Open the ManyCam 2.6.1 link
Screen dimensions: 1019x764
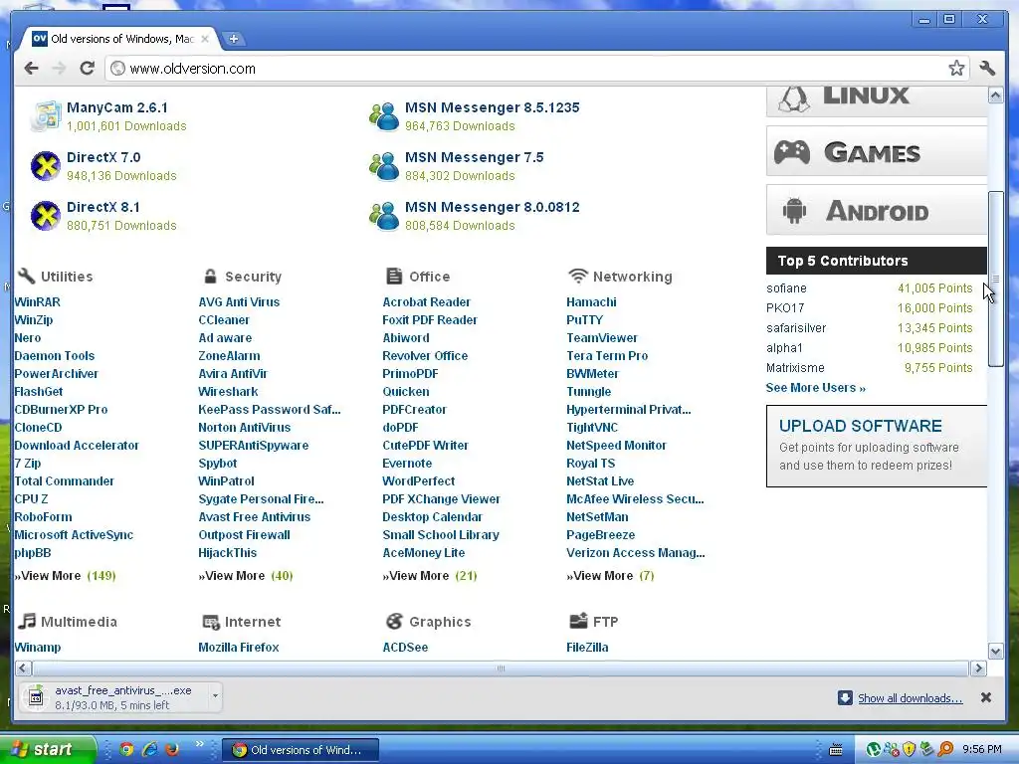tap(117, 107)
